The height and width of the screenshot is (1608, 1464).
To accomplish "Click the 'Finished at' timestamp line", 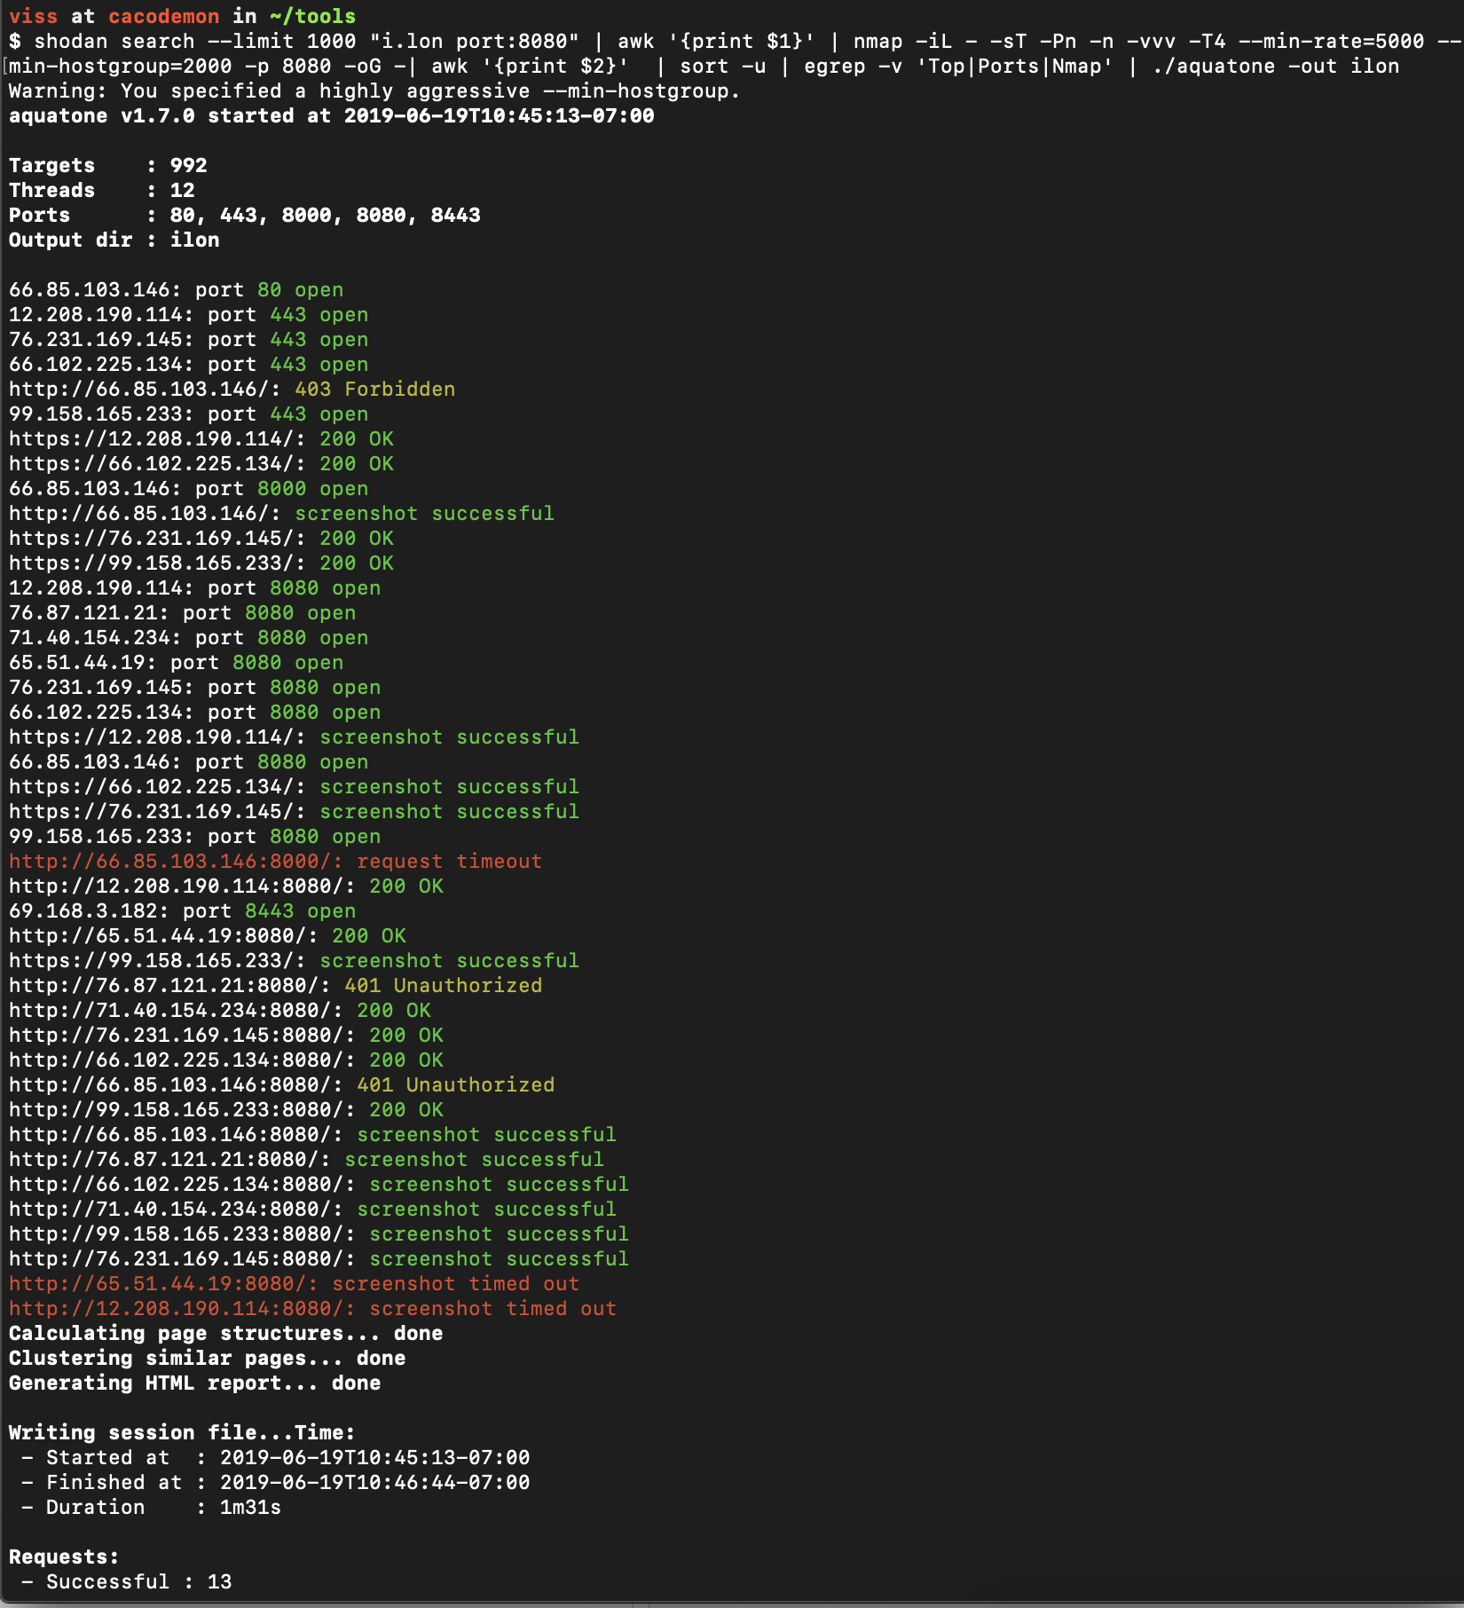I will tap(276, 1482).
